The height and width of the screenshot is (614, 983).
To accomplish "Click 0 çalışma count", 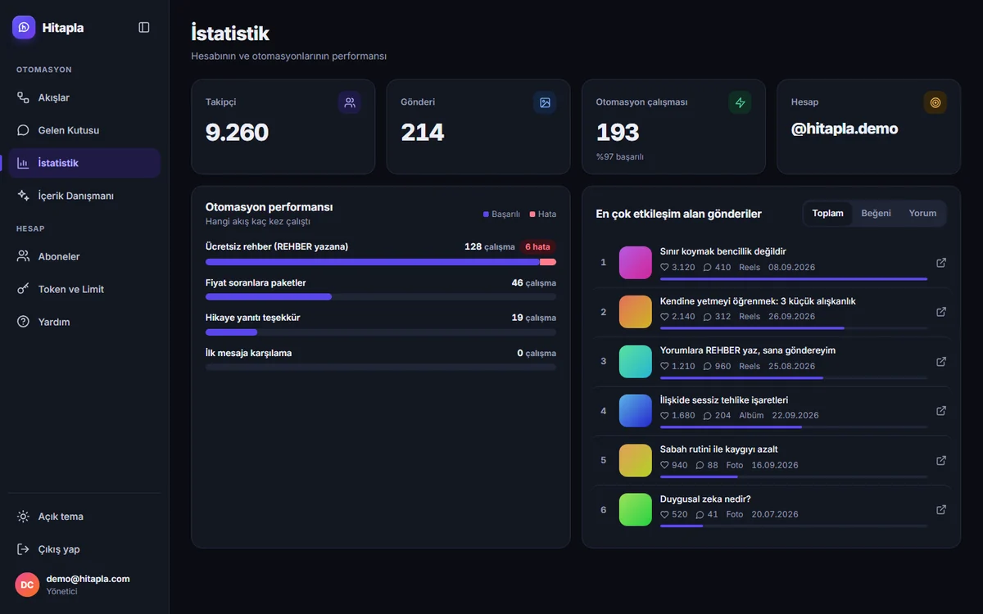I will pyautogui.click(x=537, y=353).
